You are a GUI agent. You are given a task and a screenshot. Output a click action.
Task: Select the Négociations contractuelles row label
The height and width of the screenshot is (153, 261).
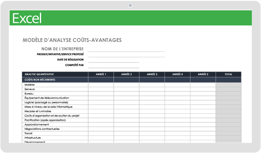[42, 129]
